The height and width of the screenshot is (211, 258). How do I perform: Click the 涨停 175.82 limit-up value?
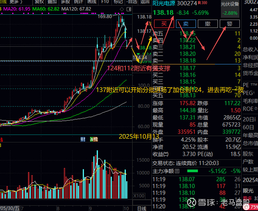187,103
